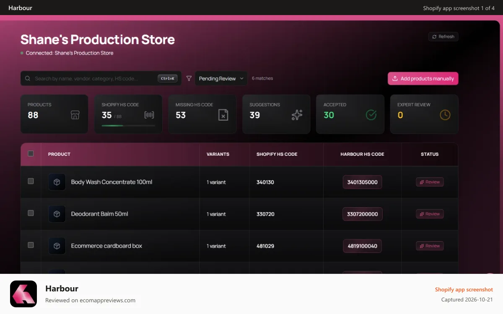The width and height of the screenshot is (503, 314).
Task: Click Shopify HS code 481029
Action: click(x=265, y=246)
